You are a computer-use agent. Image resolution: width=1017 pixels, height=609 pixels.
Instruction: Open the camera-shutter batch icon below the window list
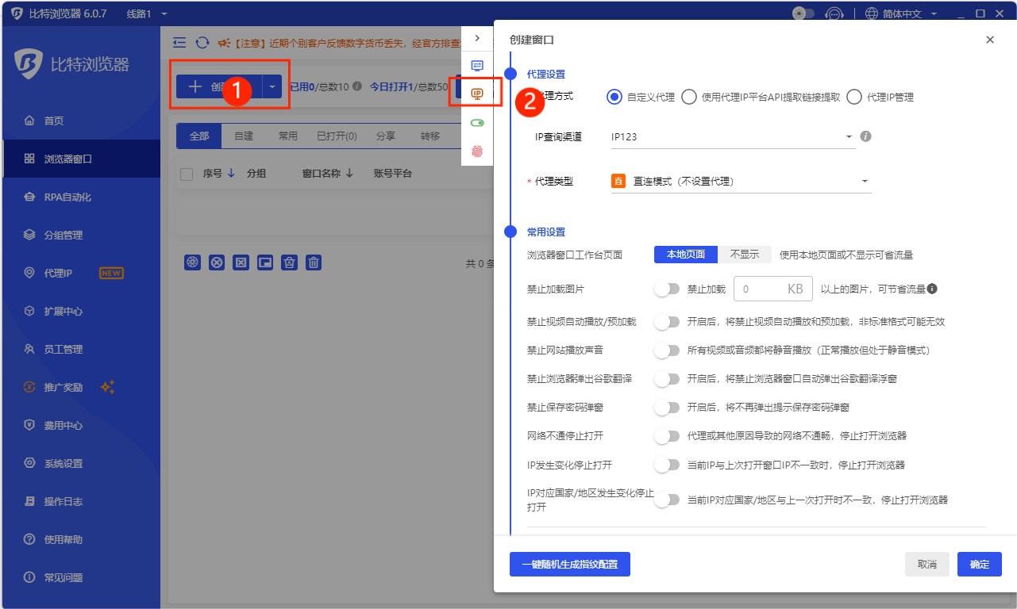pos(192,262)
